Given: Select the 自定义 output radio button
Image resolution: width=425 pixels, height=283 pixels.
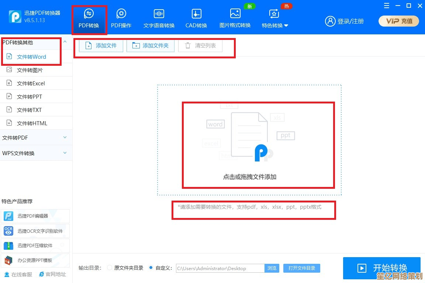Looking at the screenshot, I should point(151,268).
